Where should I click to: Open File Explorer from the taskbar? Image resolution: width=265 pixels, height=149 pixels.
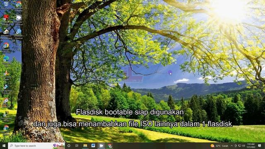tap(85, 146)
